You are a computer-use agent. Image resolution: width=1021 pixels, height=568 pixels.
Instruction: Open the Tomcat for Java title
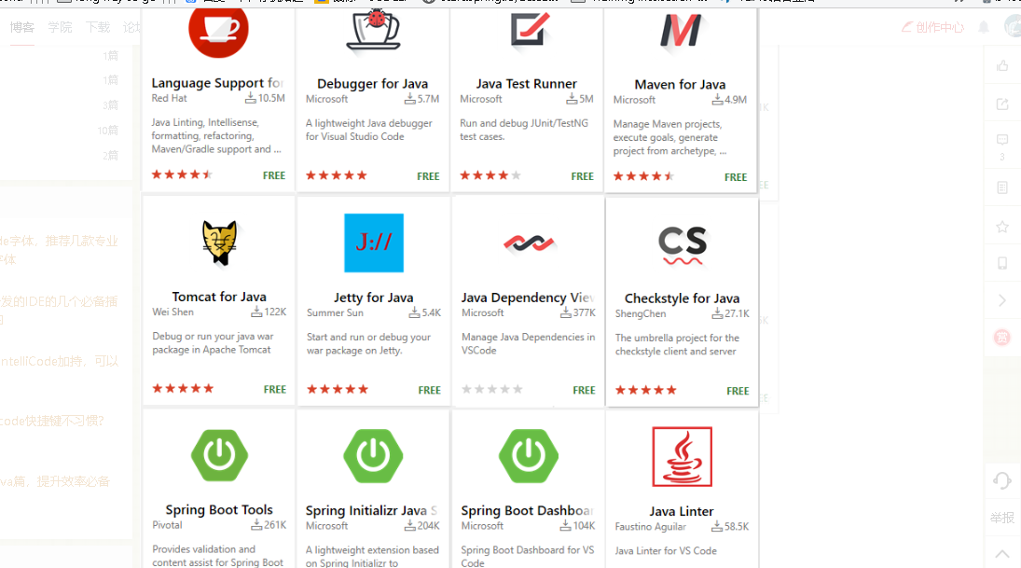click(x=219, y=297)
